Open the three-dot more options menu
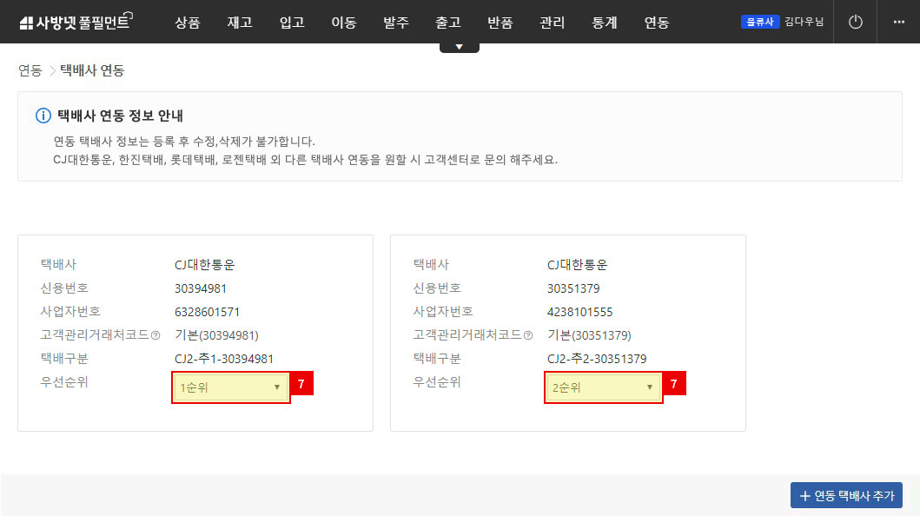 coord(898,23)
